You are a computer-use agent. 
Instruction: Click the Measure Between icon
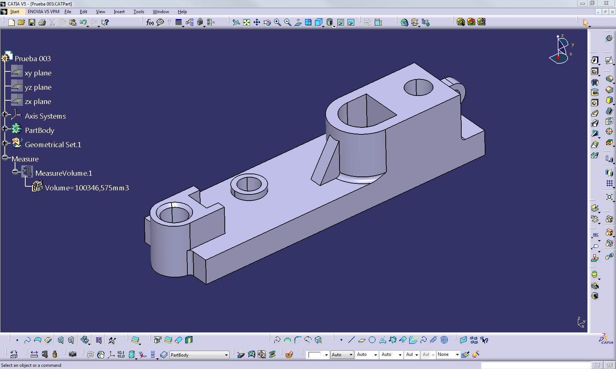click(34, 354)
